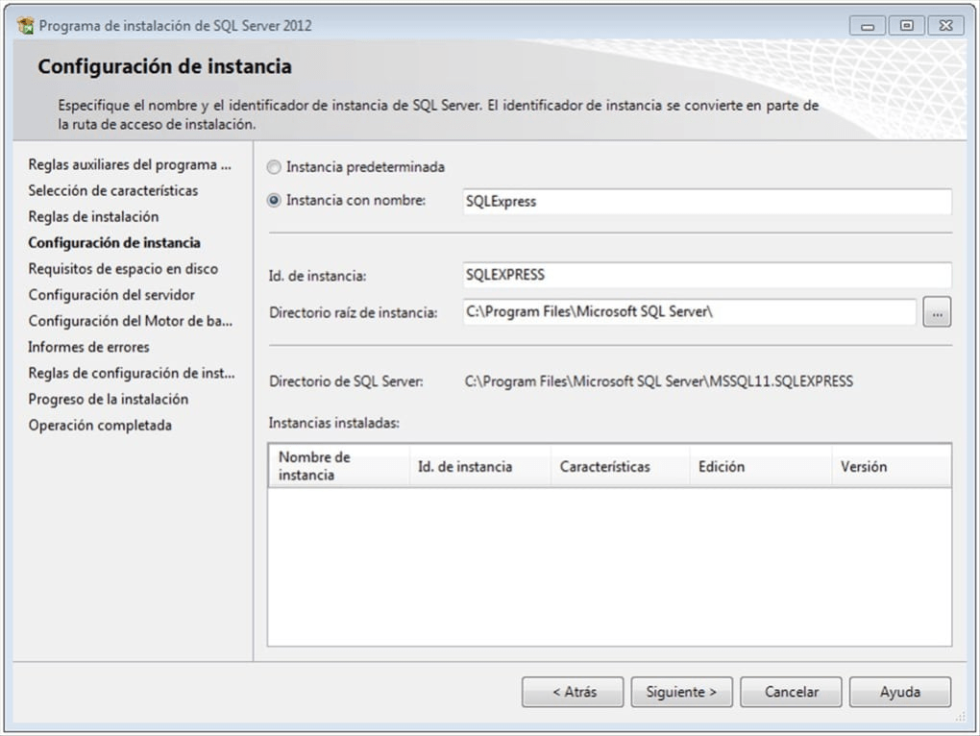Click the Directorio raíz de instancia field

click(x=689, y=312)
